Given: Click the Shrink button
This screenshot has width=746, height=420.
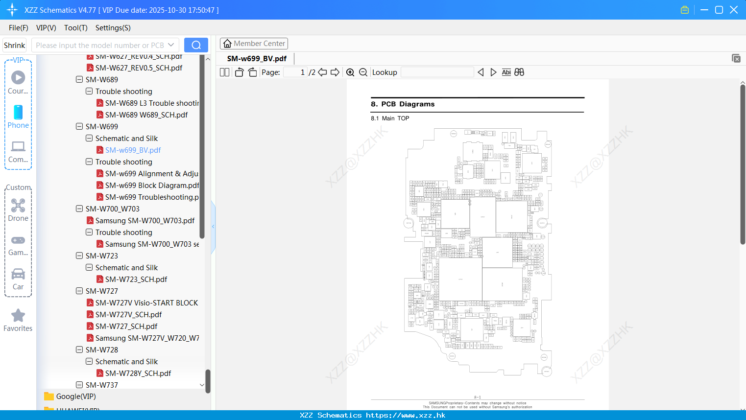Looking at the screenshot, I should [x=15, y=45].
